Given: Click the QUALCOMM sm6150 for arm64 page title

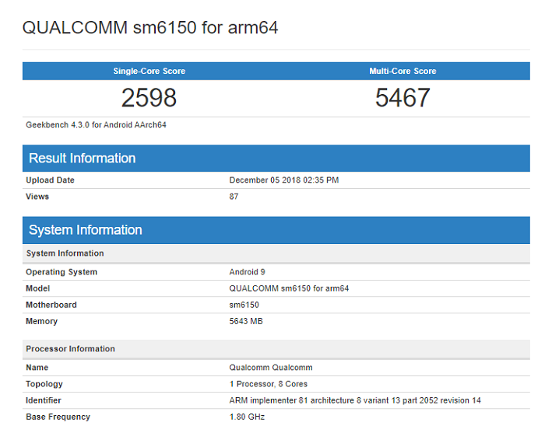Looking at the screenshot, I should coord(150,28).
